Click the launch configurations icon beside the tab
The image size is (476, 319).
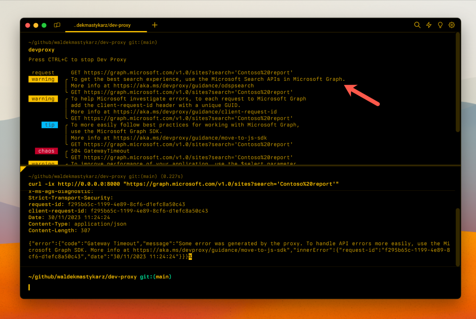pos(57,25)
